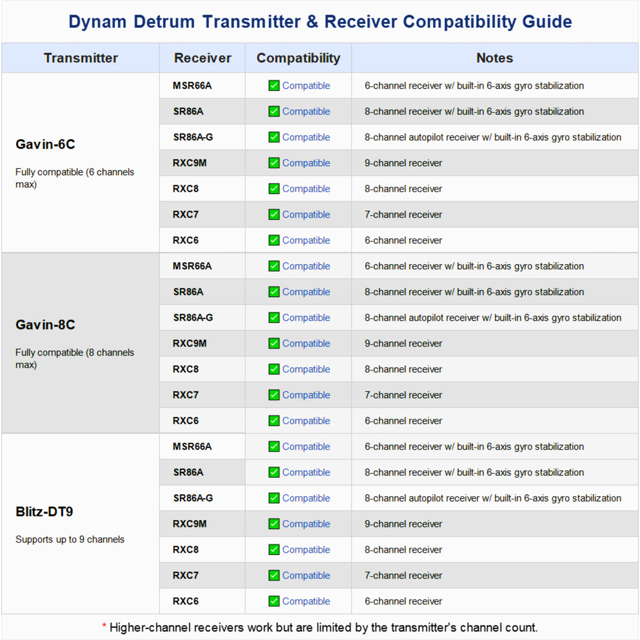The image size is (640, 640).
Task: Open the Compatible link on Gavin-6C RXC7 row
Action: [x=307, y=214]
